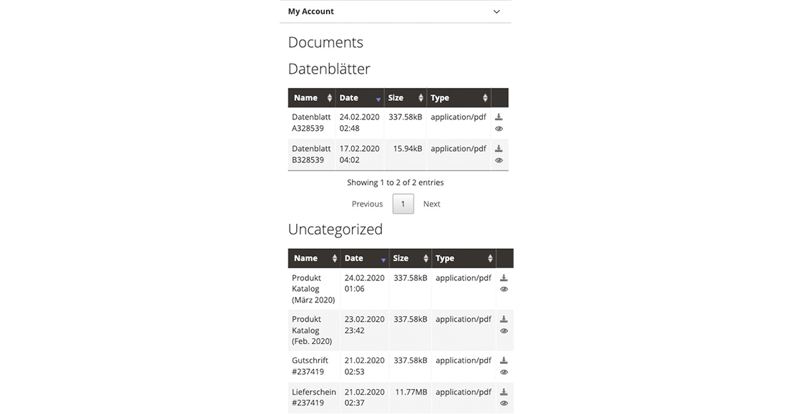Preview Produkt Katalog (März 2020)
Image resolution: width=794 pixels, height=414 pixels.
(504, 288)
